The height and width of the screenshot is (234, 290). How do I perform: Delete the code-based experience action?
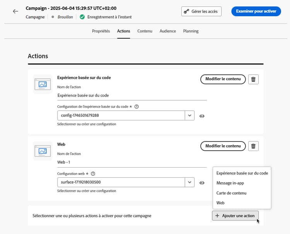[253, 79]
